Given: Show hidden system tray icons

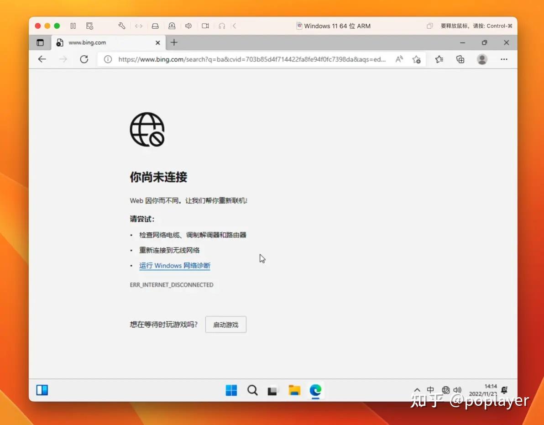Looking at the screenshot, I should tap(417, 390).
